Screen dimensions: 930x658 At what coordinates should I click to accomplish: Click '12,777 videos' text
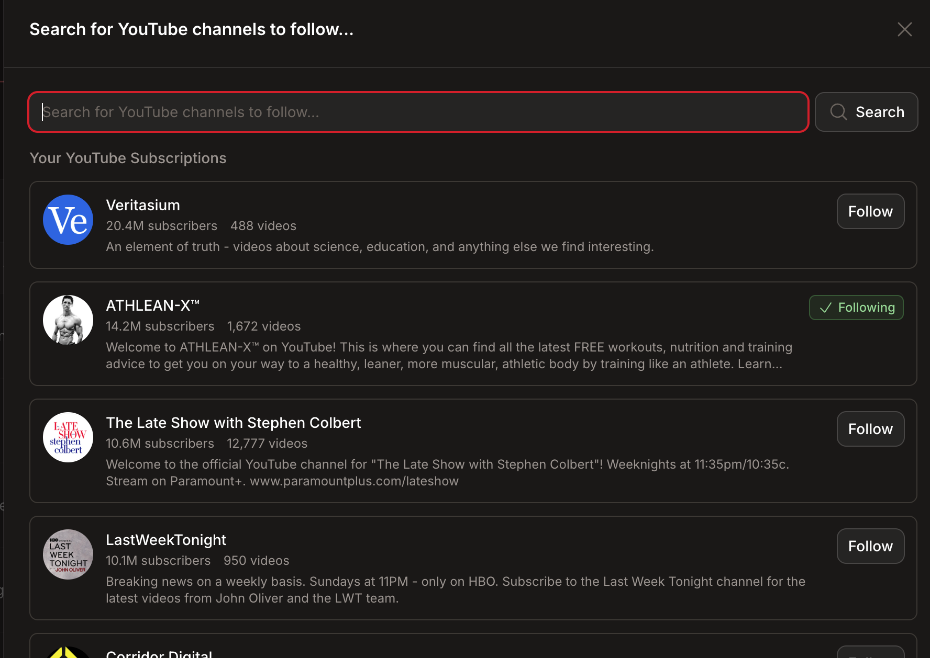coord(267,444)
